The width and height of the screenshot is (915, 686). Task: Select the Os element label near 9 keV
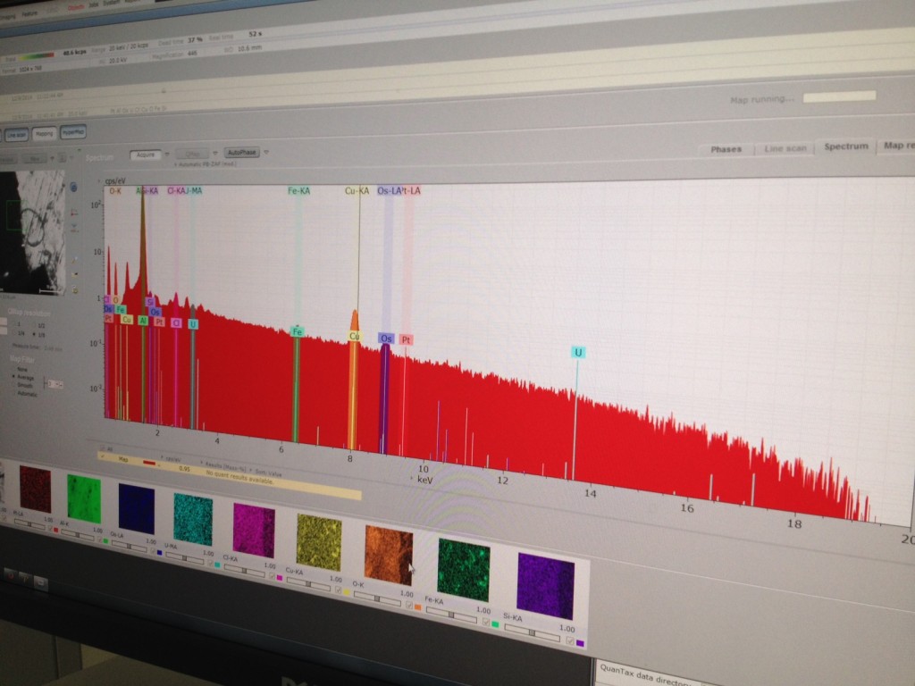[x=386, y=339]
